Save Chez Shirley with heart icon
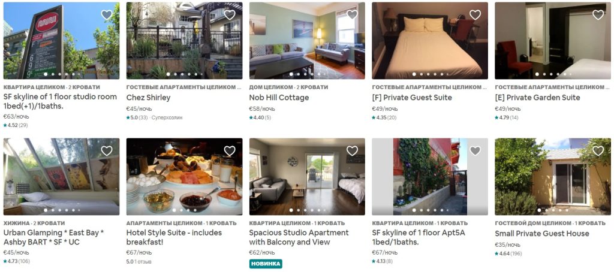The height and width of the screenshot is (272, 614). tap(230, 15)
